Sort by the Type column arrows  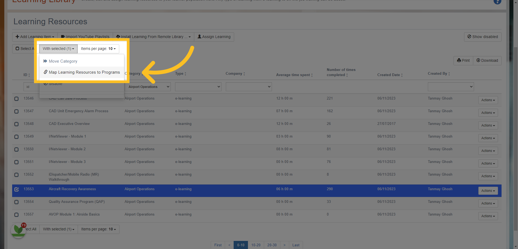pyautogui.click(x=185, y=74)
